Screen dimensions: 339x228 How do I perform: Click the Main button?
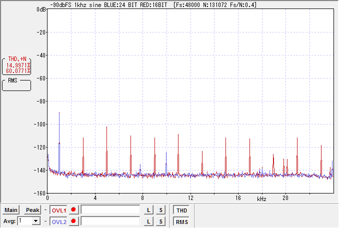[x=11, y=210]
